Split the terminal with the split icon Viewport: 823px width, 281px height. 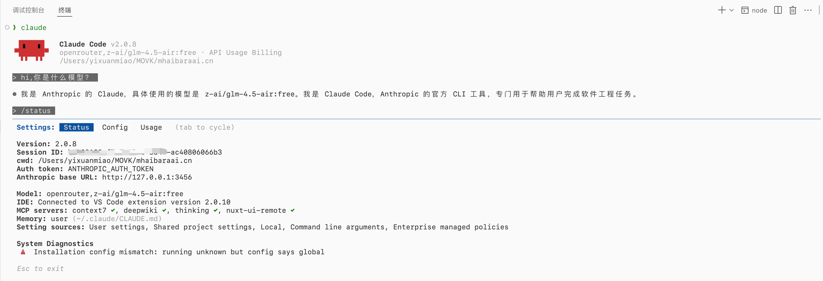pos(778,10)
